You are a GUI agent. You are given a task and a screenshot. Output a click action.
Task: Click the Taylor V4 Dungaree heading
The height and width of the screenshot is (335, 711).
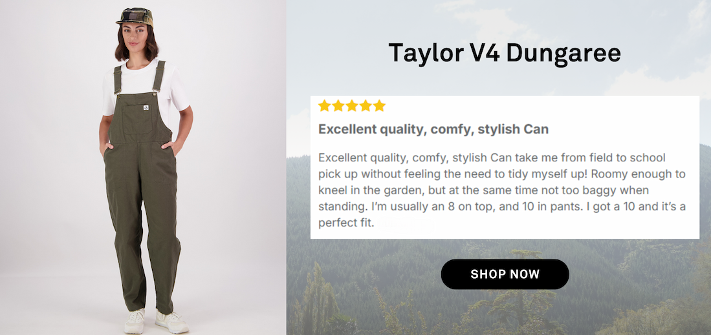pos(505,54)
